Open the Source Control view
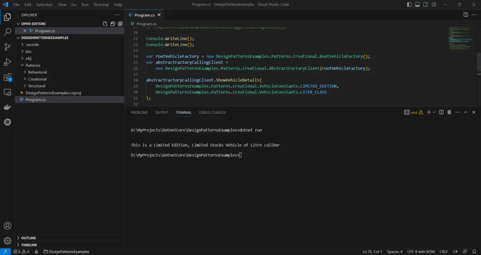This screenshot has width=481, height=255. pos(8,47)
